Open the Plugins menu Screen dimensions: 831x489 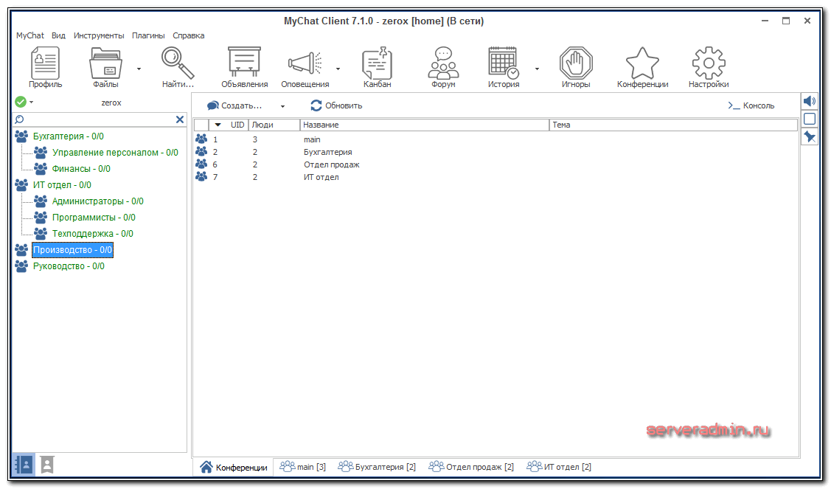pos(148,35)
